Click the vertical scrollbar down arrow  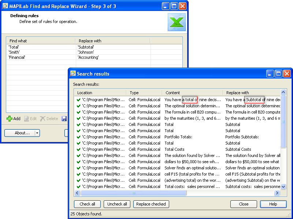(283, 187)
